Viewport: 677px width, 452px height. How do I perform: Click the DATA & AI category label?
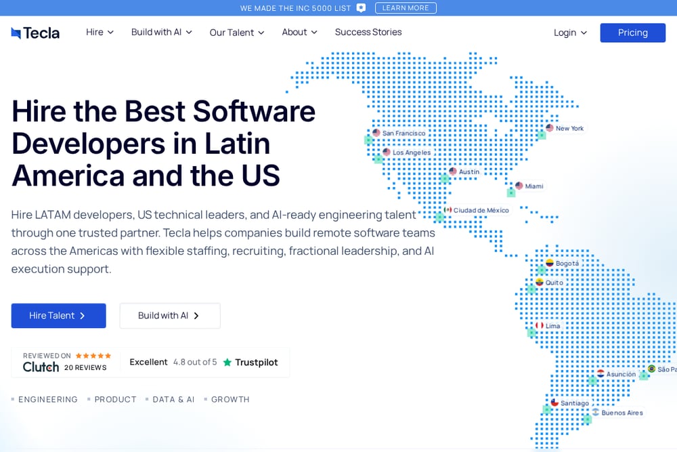[x=173, y=399]
